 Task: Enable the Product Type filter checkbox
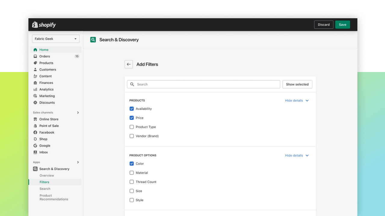coord(132,127)
